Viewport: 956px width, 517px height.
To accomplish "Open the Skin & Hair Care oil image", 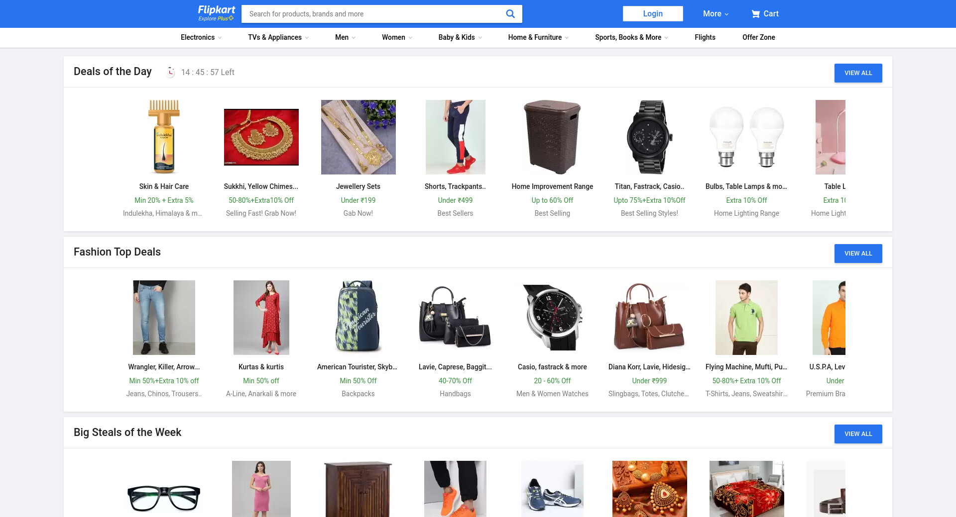I will coord(164,137).
